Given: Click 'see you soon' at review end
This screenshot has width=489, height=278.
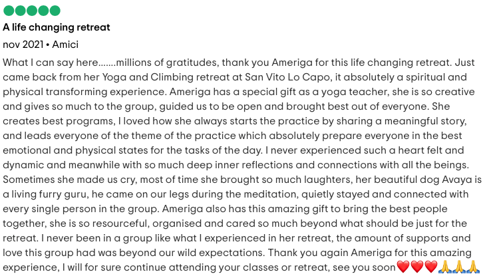Looking at the screenshot, I should pyautogui.click(x=364, y=268).
